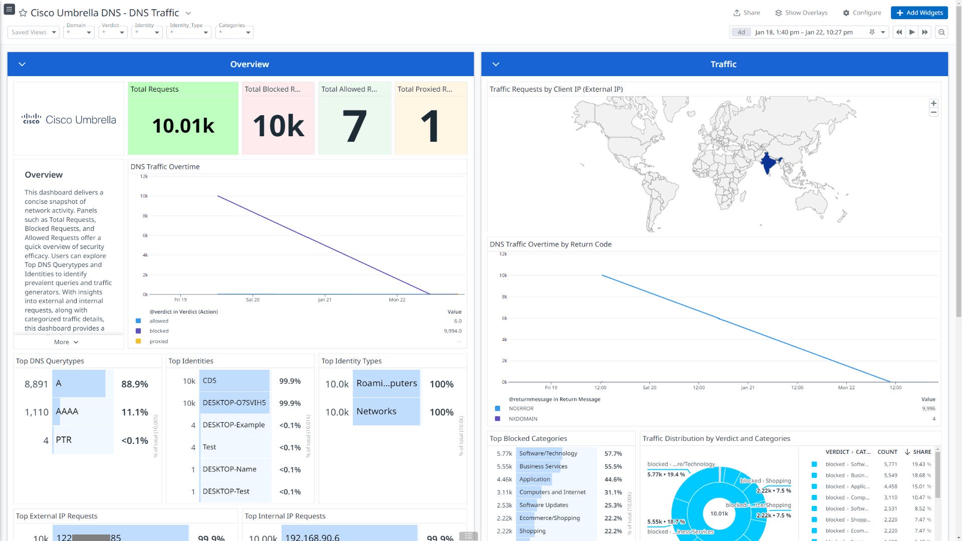Expand More under the Overview description
The height and width of the screenshot is (541, 962).
pyautogui.click(x=65, y=342)
